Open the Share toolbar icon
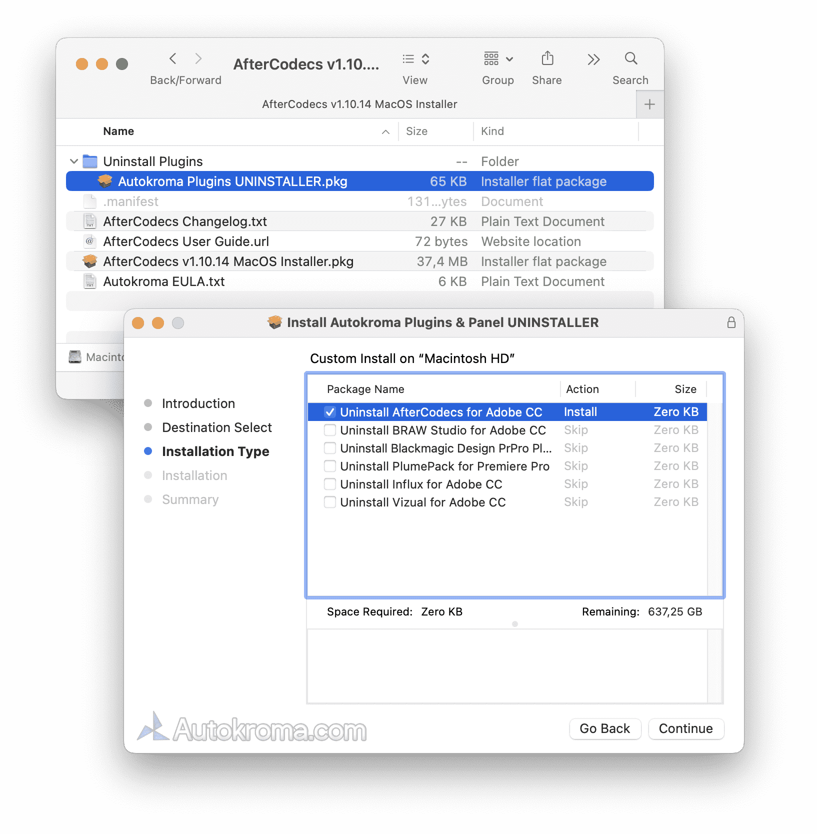 (x=547, y=59)
